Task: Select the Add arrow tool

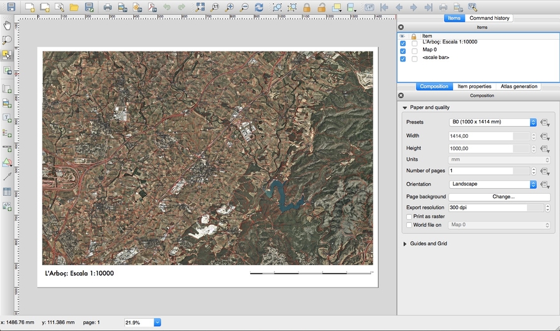Action: point(7,177)
